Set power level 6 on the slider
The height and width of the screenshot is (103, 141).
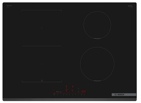point(75,95)
